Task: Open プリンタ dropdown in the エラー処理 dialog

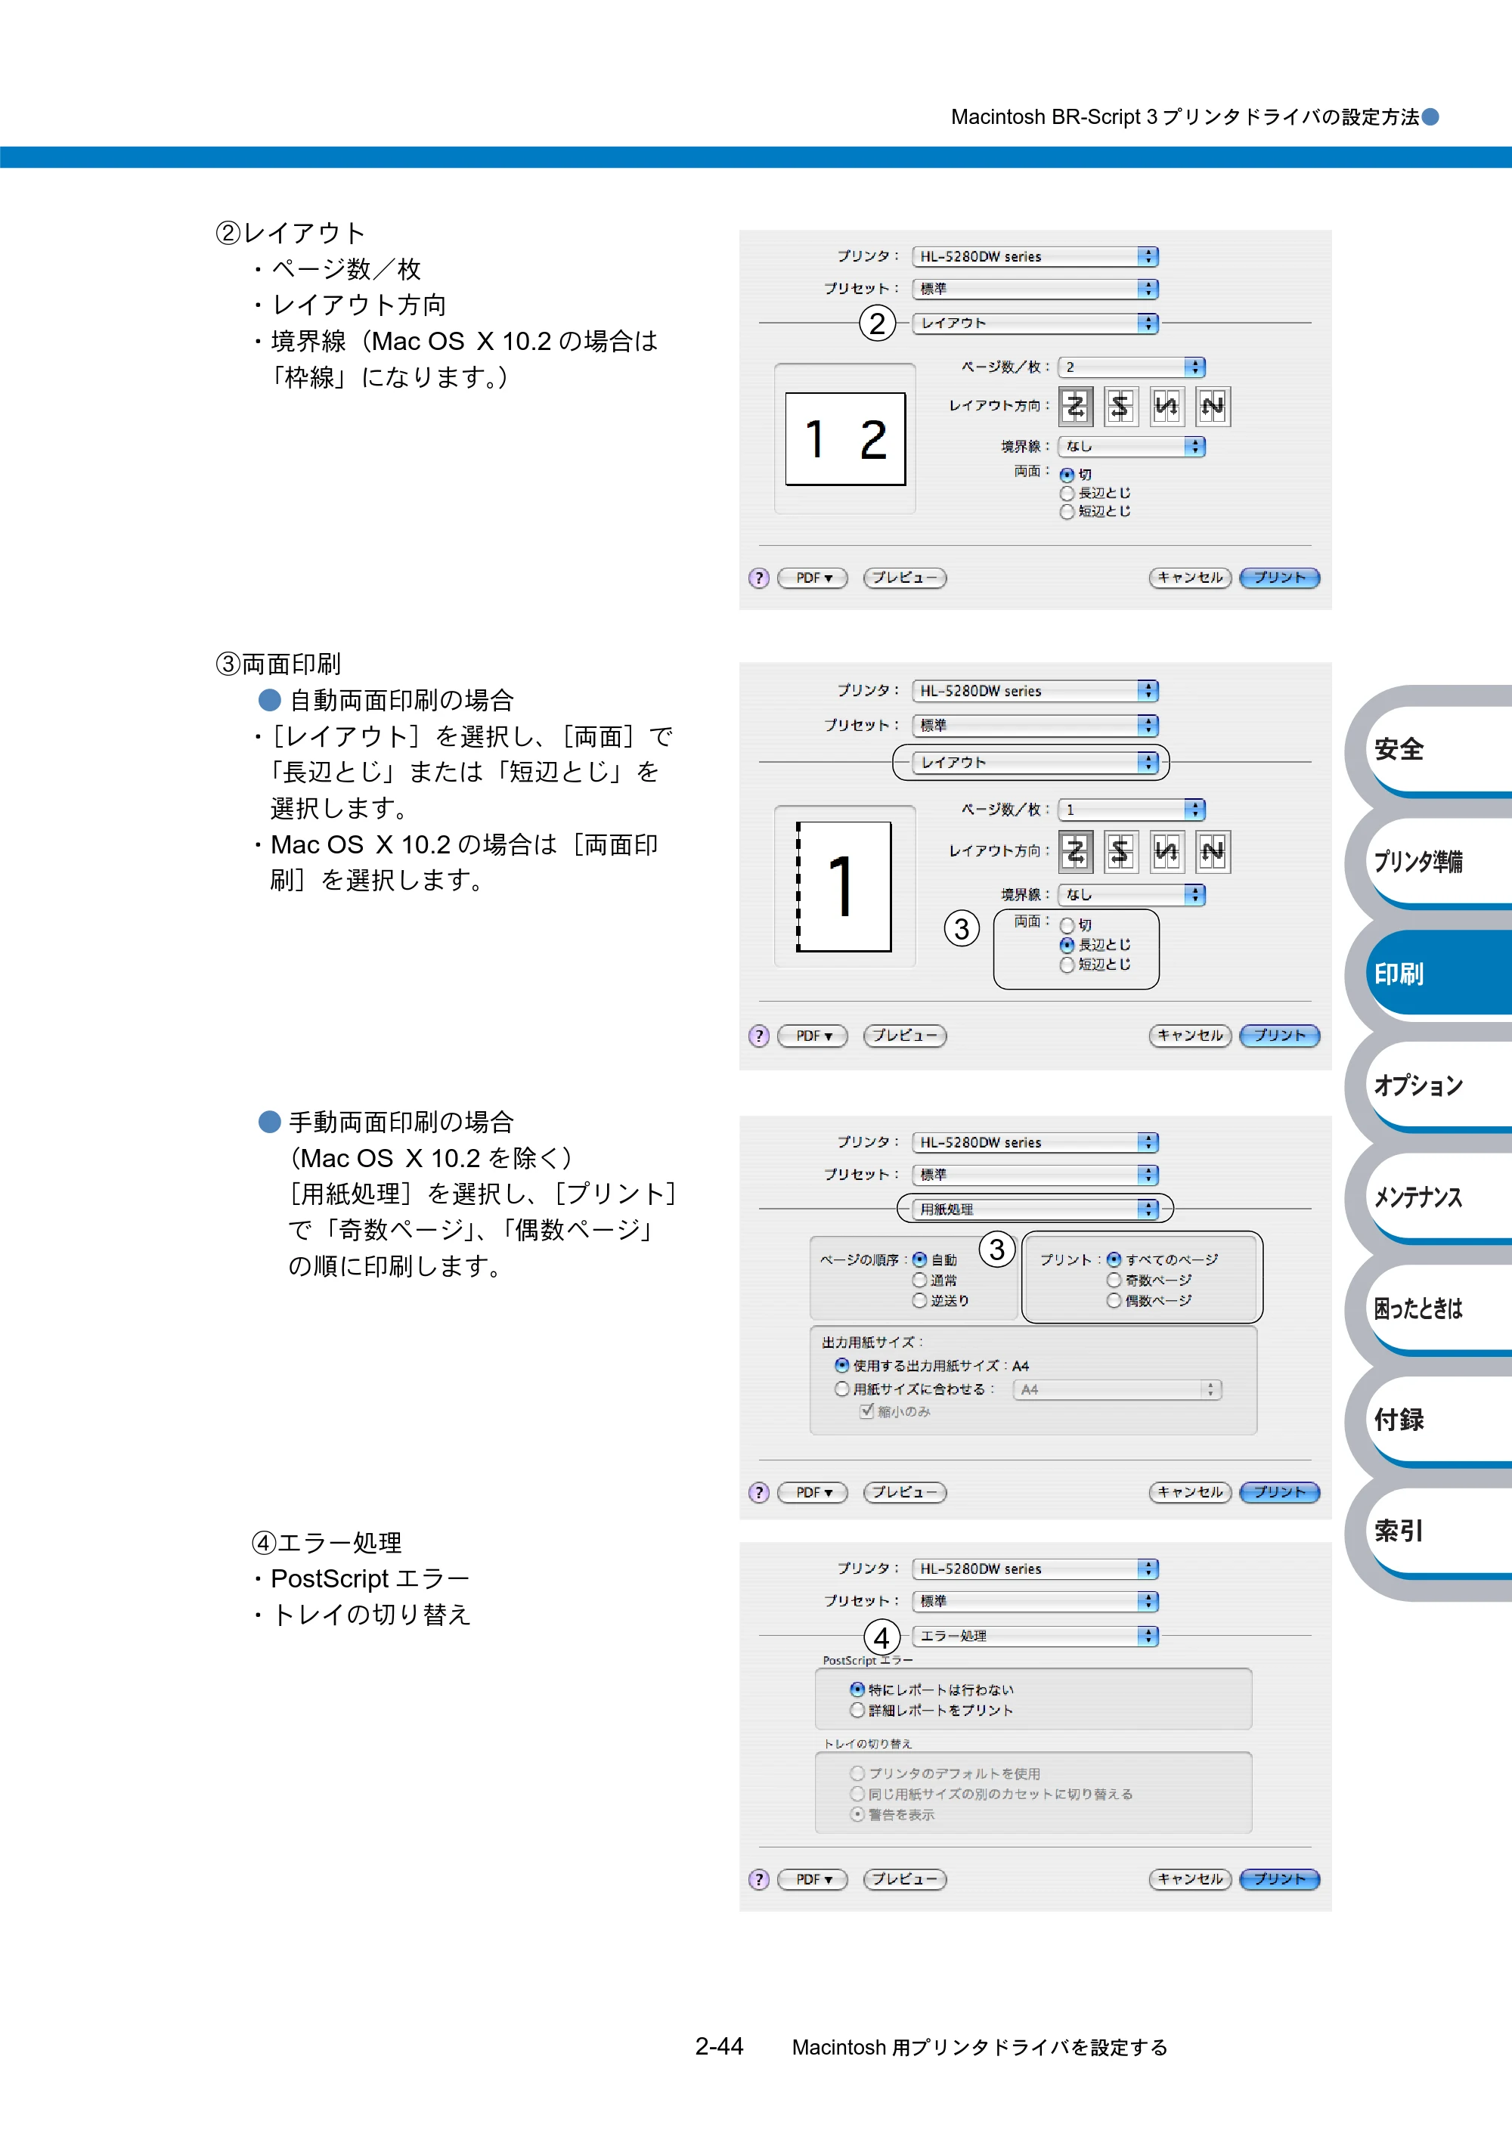Action: click(x=1035, y=1569)
